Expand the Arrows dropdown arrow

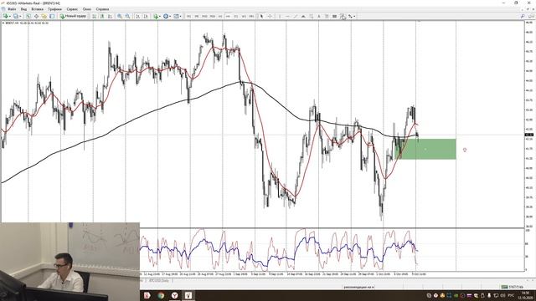tap(355, 16)
